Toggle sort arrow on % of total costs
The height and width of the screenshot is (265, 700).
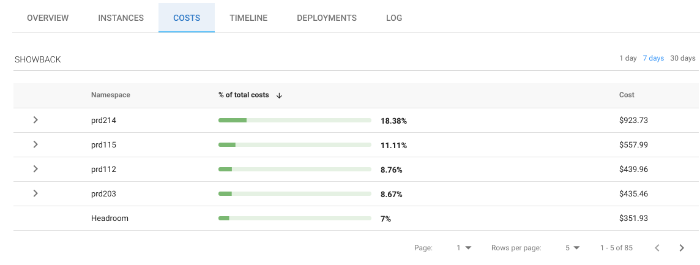[x=279, y=95]
